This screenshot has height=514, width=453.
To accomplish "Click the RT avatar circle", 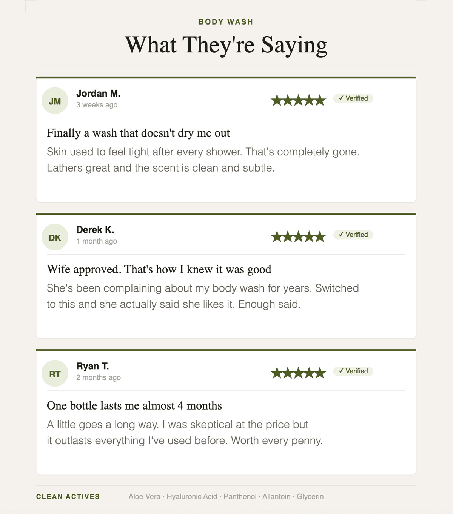I will [55, 373].
